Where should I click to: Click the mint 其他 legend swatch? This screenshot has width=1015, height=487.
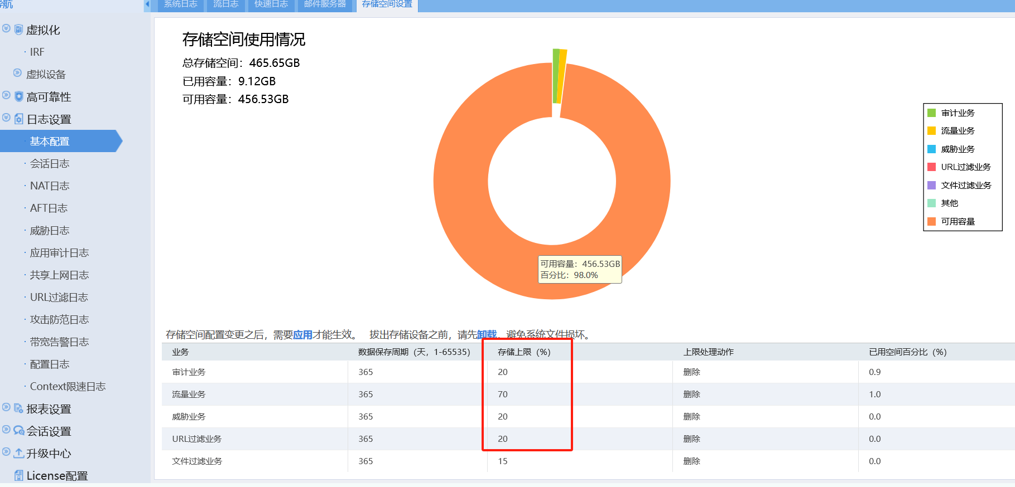(931, 203)
